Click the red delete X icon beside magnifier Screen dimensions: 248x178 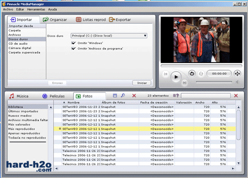134,96
